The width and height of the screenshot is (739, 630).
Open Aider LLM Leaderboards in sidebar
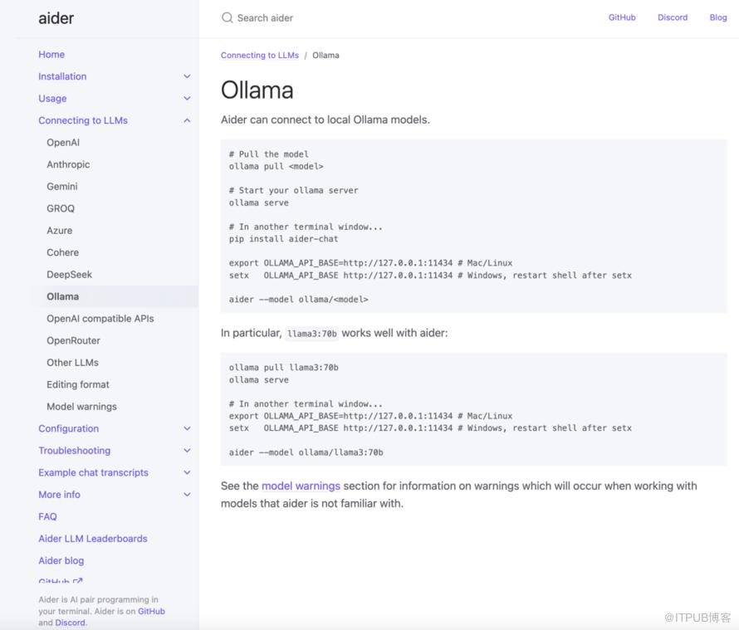click(92, 539)
